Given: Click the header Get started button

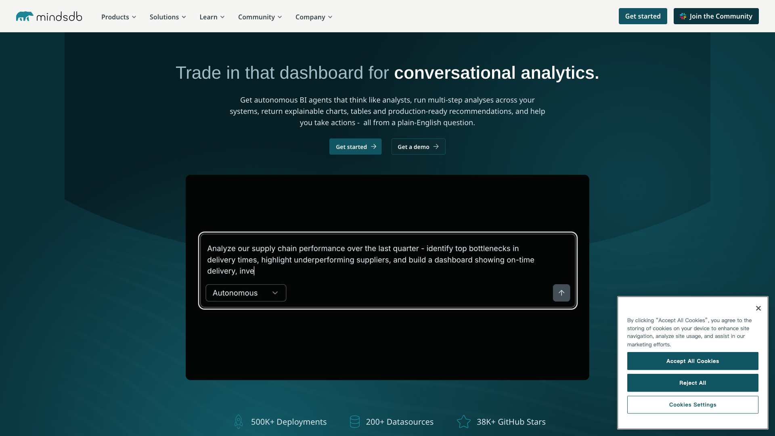Looking at the screenshot, I should tap(643, 16).
